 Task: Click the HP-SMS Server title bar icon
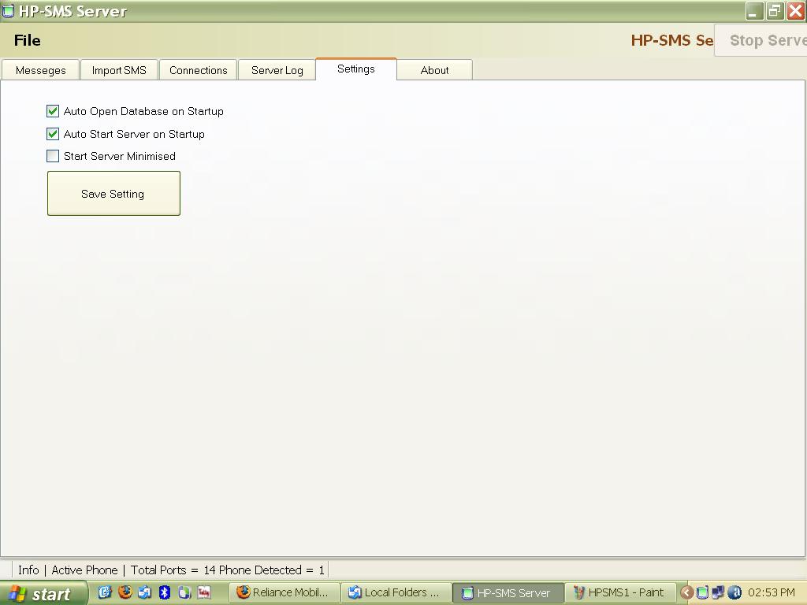click(8, 11)
